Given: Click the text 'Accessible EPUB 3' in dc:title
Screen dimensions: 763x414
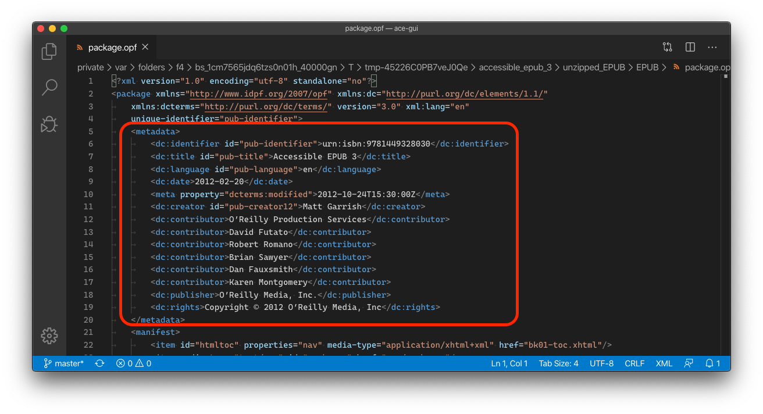Looking at the screenshot, I should [315, 156].
